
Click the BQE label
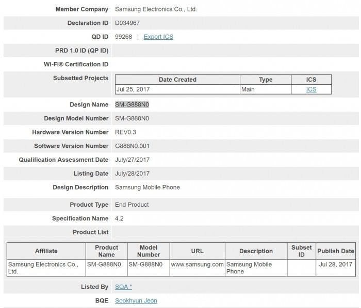point(102,300)
